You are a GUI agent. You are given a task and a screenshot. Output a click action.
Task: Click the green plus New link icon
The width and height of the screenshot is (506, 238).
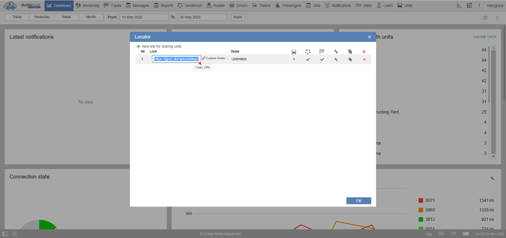[x=138, y=46]
